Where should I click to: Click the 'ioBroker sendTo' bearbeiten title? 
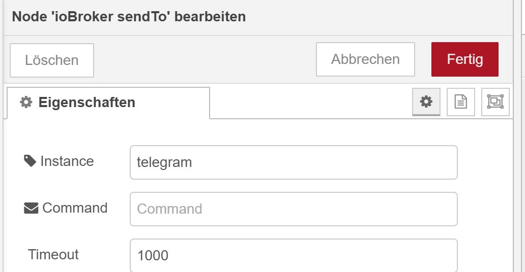coord(129,17)
